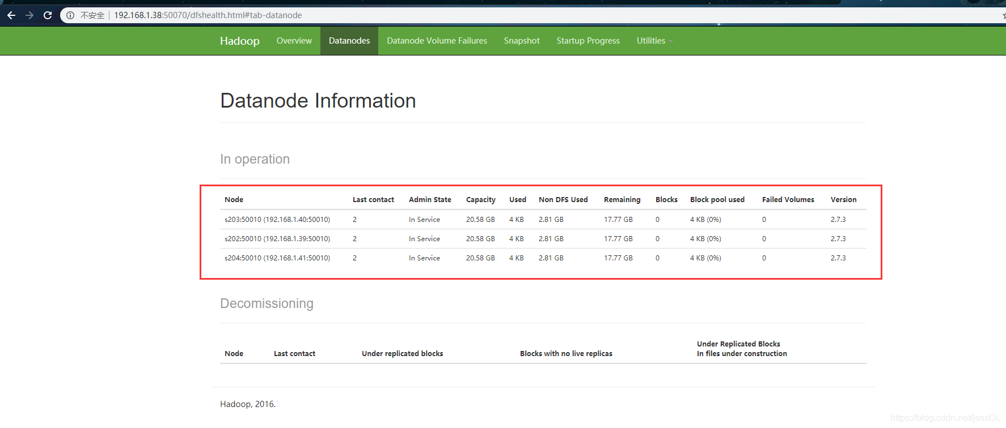Click 2.81 GB Non DFS value in s204 row
The height and width of the screenshot is (428, 1006).
[x=551, y=258]
